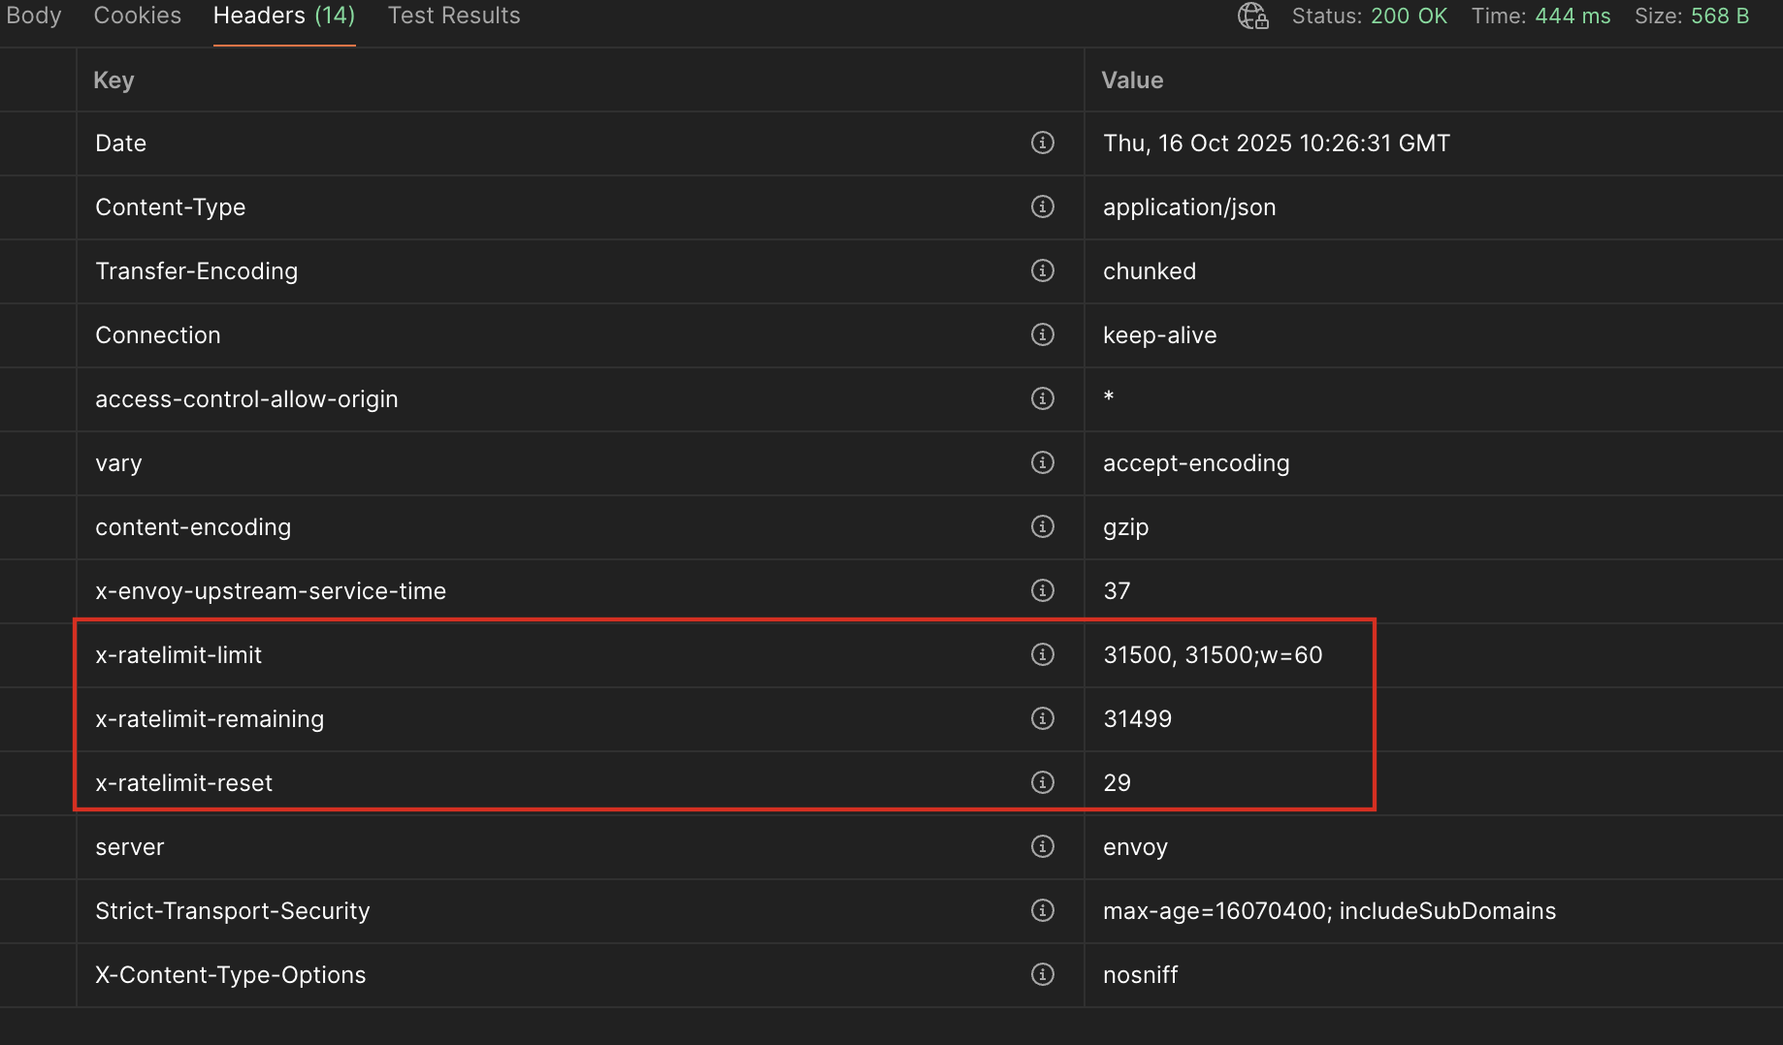Select the X-Content-Type-Options key

(x=231, y=975)
